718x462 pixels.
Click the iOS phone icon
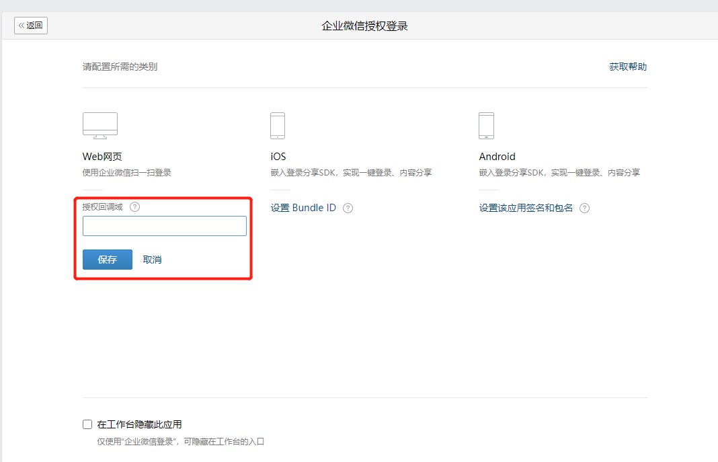(278, 126)
